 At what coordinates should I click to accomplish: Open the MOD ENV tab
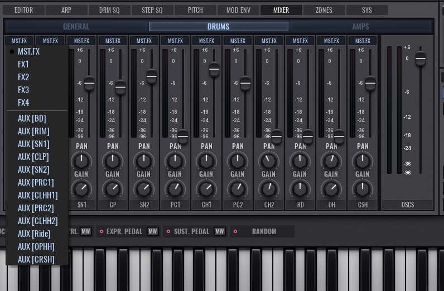point(238,10)
